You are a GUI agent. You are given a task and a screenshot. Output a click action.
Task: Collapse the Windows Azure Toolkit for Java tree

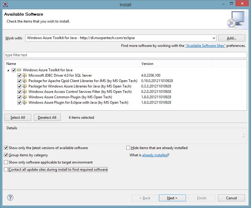point(8,70)
